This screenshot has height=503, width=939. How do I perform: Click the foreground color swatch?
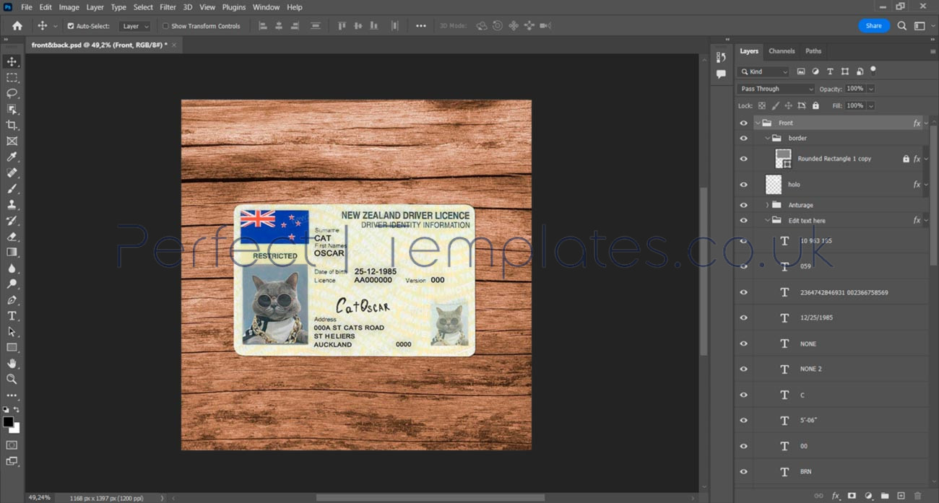coord(8,421)
